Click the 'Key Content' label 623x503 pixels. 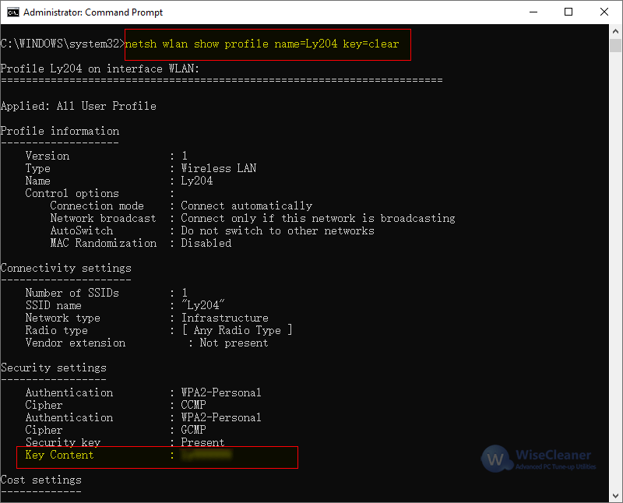point(60,455)
